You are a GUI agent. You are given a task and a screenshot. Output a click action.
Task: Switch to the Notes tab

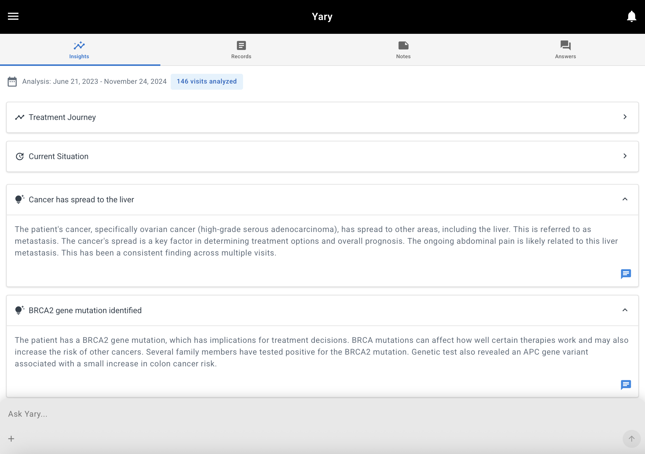[403, 50]
